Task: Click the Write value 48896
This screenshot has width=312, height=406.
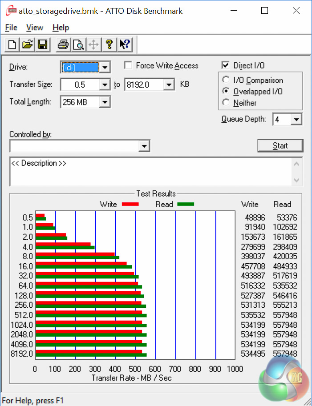Action: [255, 217]
